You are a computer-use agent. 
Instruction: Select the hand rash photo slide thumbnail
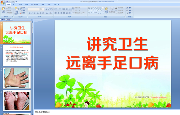click(x=17, y=78)
